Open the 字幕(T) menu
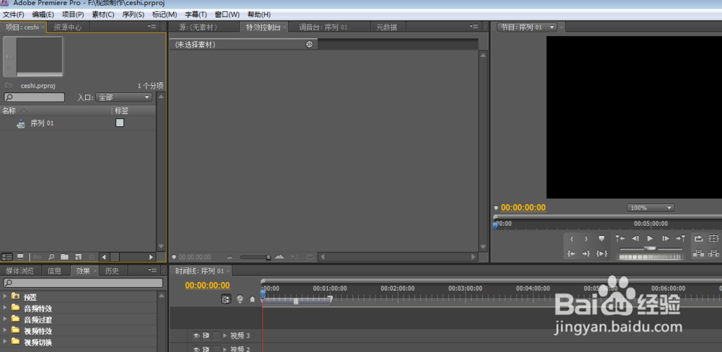 click(x=196, y=14)
